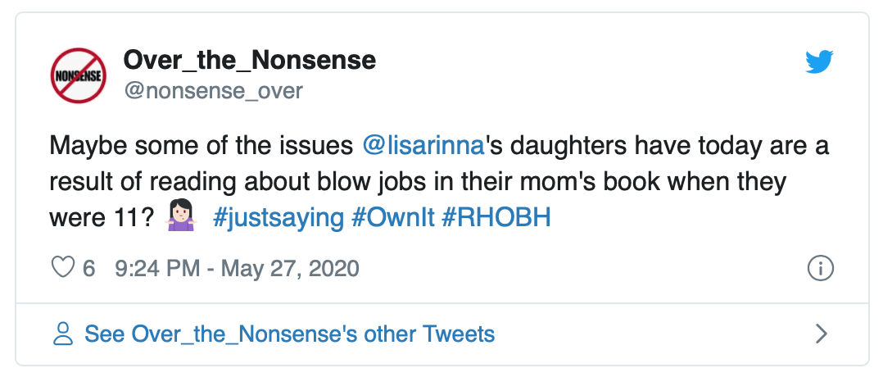Screen dimensions: 883x377
Task: Click the NONSENSE profile avatar
Action: point(79,75)
